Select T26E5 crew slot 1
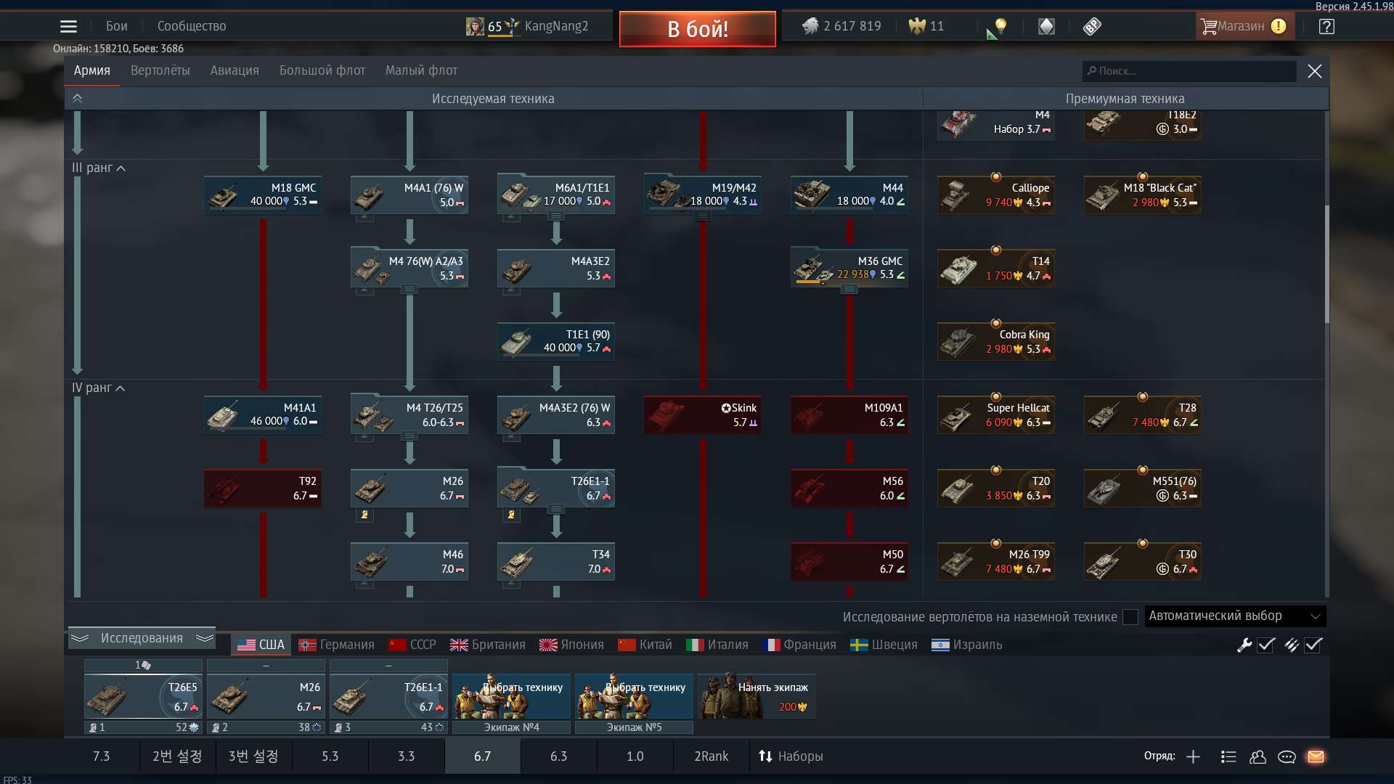1394x784 pixels. (143, 696)
